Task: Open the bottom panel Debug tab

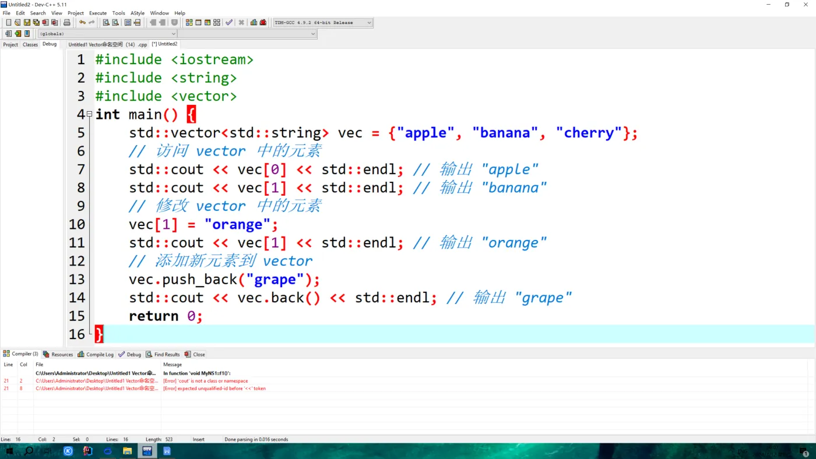Action: click(130, 354)
